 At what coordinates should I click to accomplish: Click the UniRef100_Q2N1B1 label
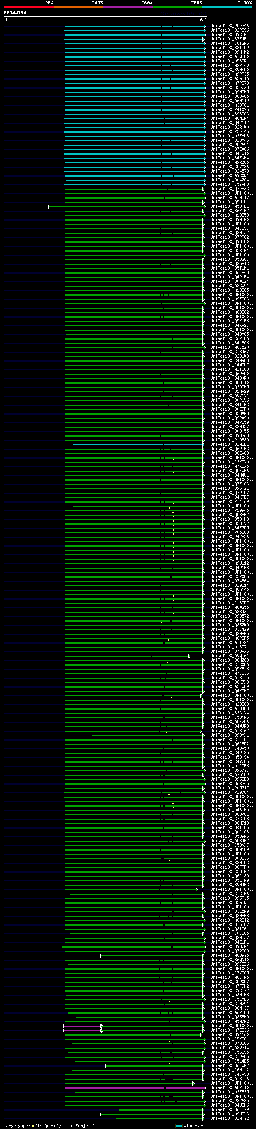click(230, 445)
